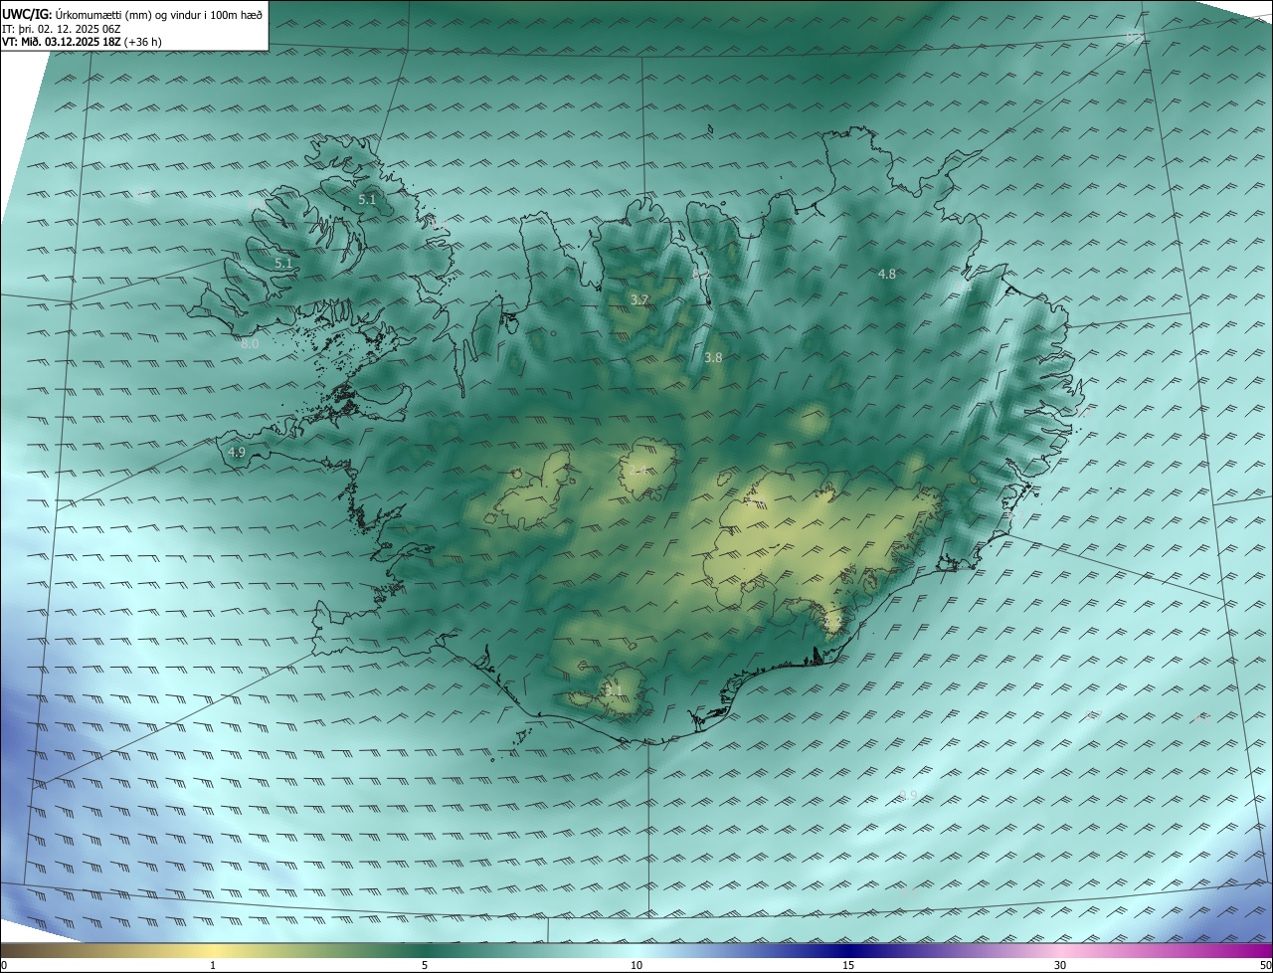Screen dimensions: 1273x973
Task: Pick the dark navy colour above the 15 tick
Action: pos(848,950)
